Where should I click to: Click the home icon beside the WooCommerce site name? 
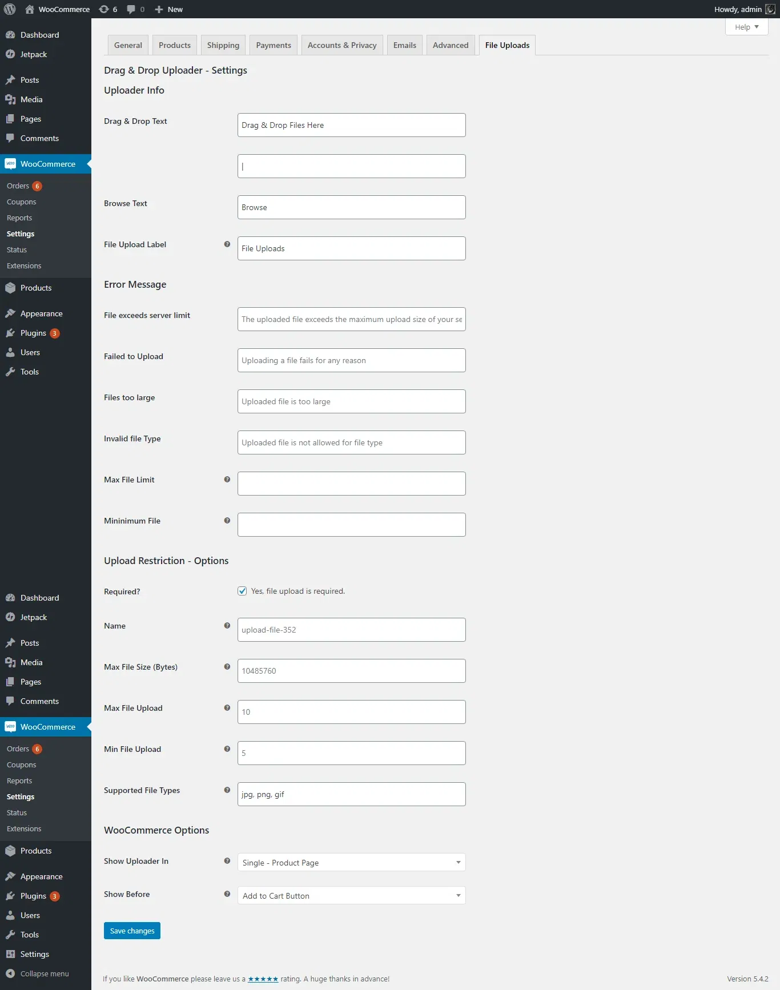(x=30, y=9)
